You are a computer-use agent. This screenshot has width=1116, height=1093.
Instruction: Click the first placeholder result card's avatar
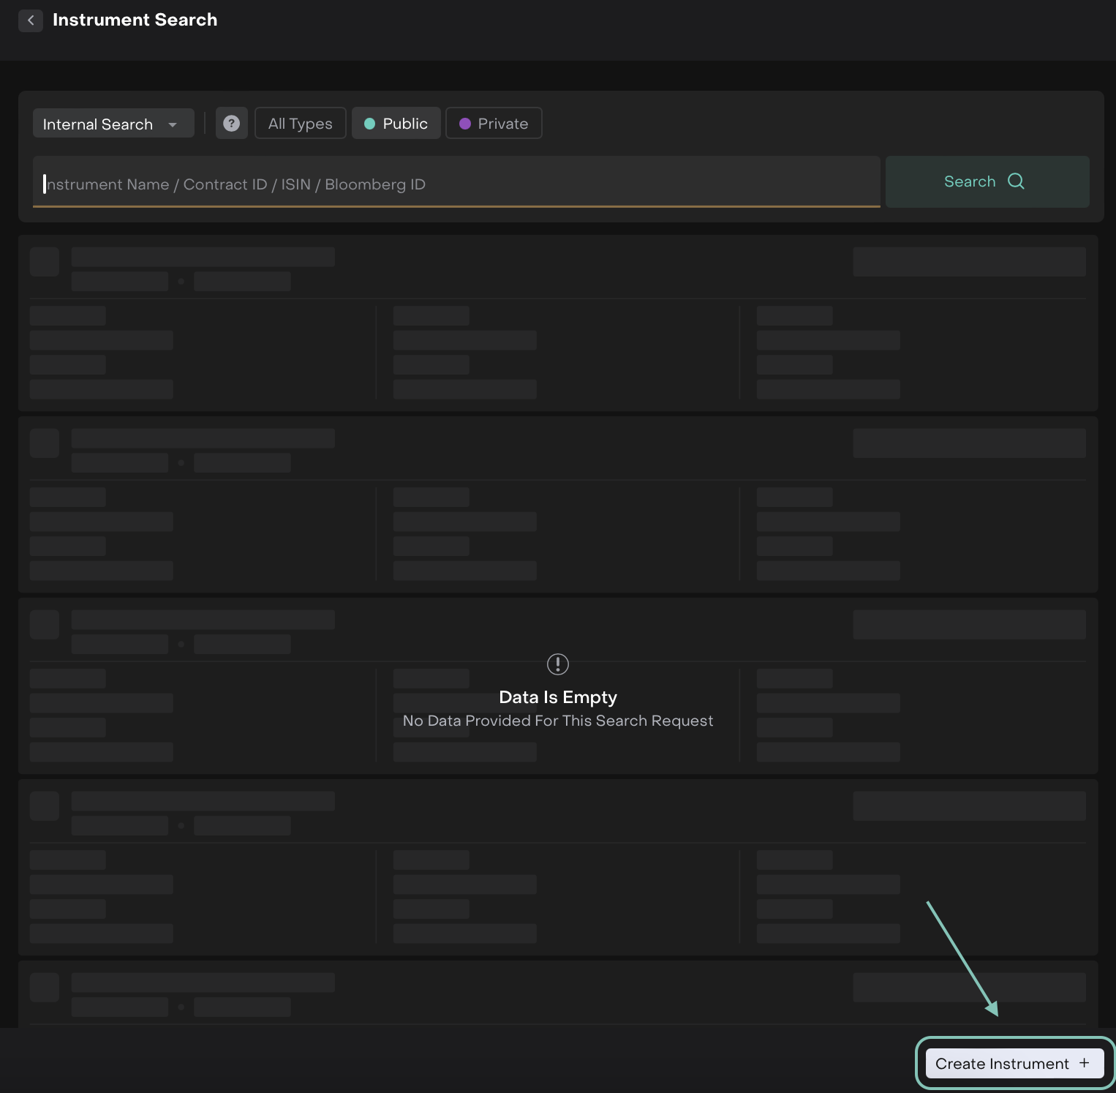tap(45, 262)
